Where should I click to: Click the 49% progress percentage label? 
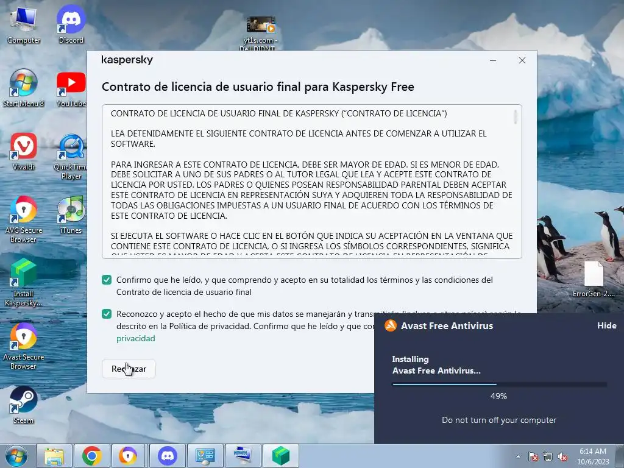[498, 396]
